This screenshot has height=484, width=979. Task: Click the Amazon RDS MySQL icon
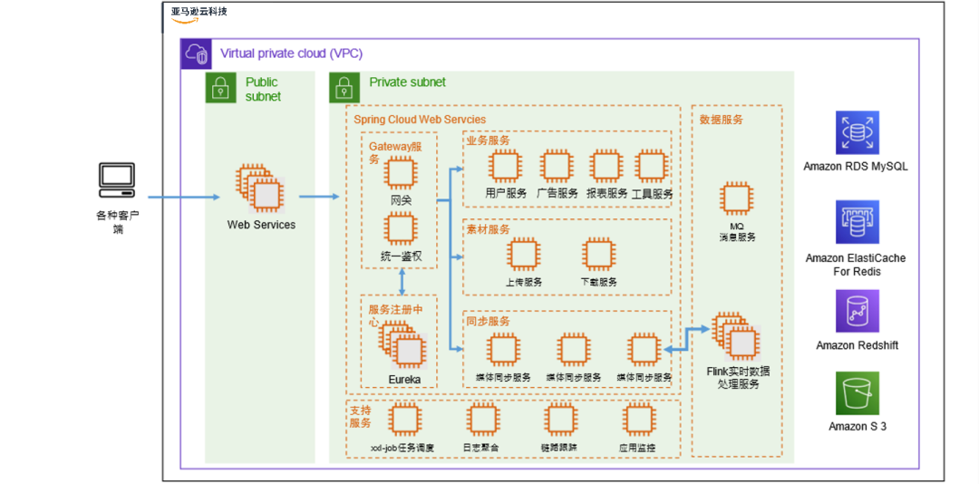(858, 132)
